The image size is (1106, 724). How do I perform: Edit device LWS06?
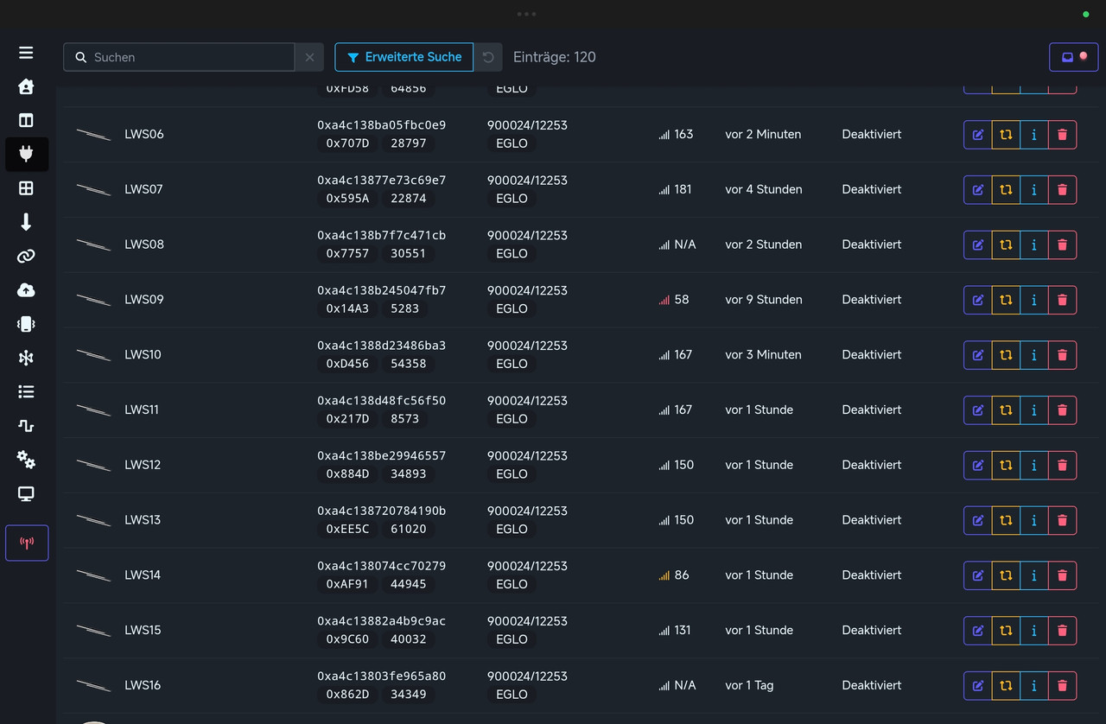978,134
